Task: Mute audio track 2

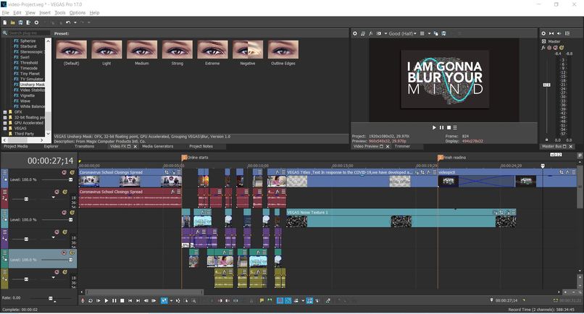Action: (x=57, y=192)
